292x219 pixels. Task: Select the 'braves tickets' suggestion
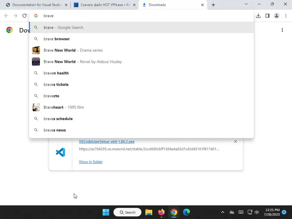(x=141, y=84)
